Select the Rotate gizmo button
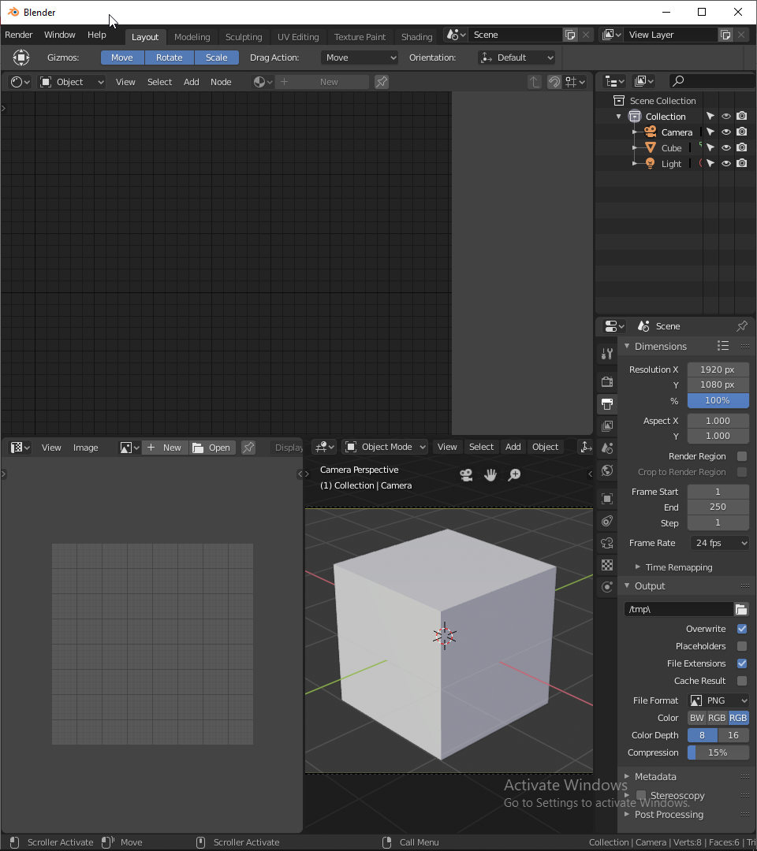Screen dimensions: 757x851 coord(169,58)
